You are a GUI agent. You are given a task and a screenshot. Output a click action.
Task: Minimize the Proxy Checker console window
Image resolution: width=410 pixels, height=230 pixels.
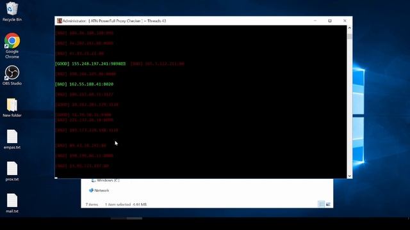coord(315,21)
